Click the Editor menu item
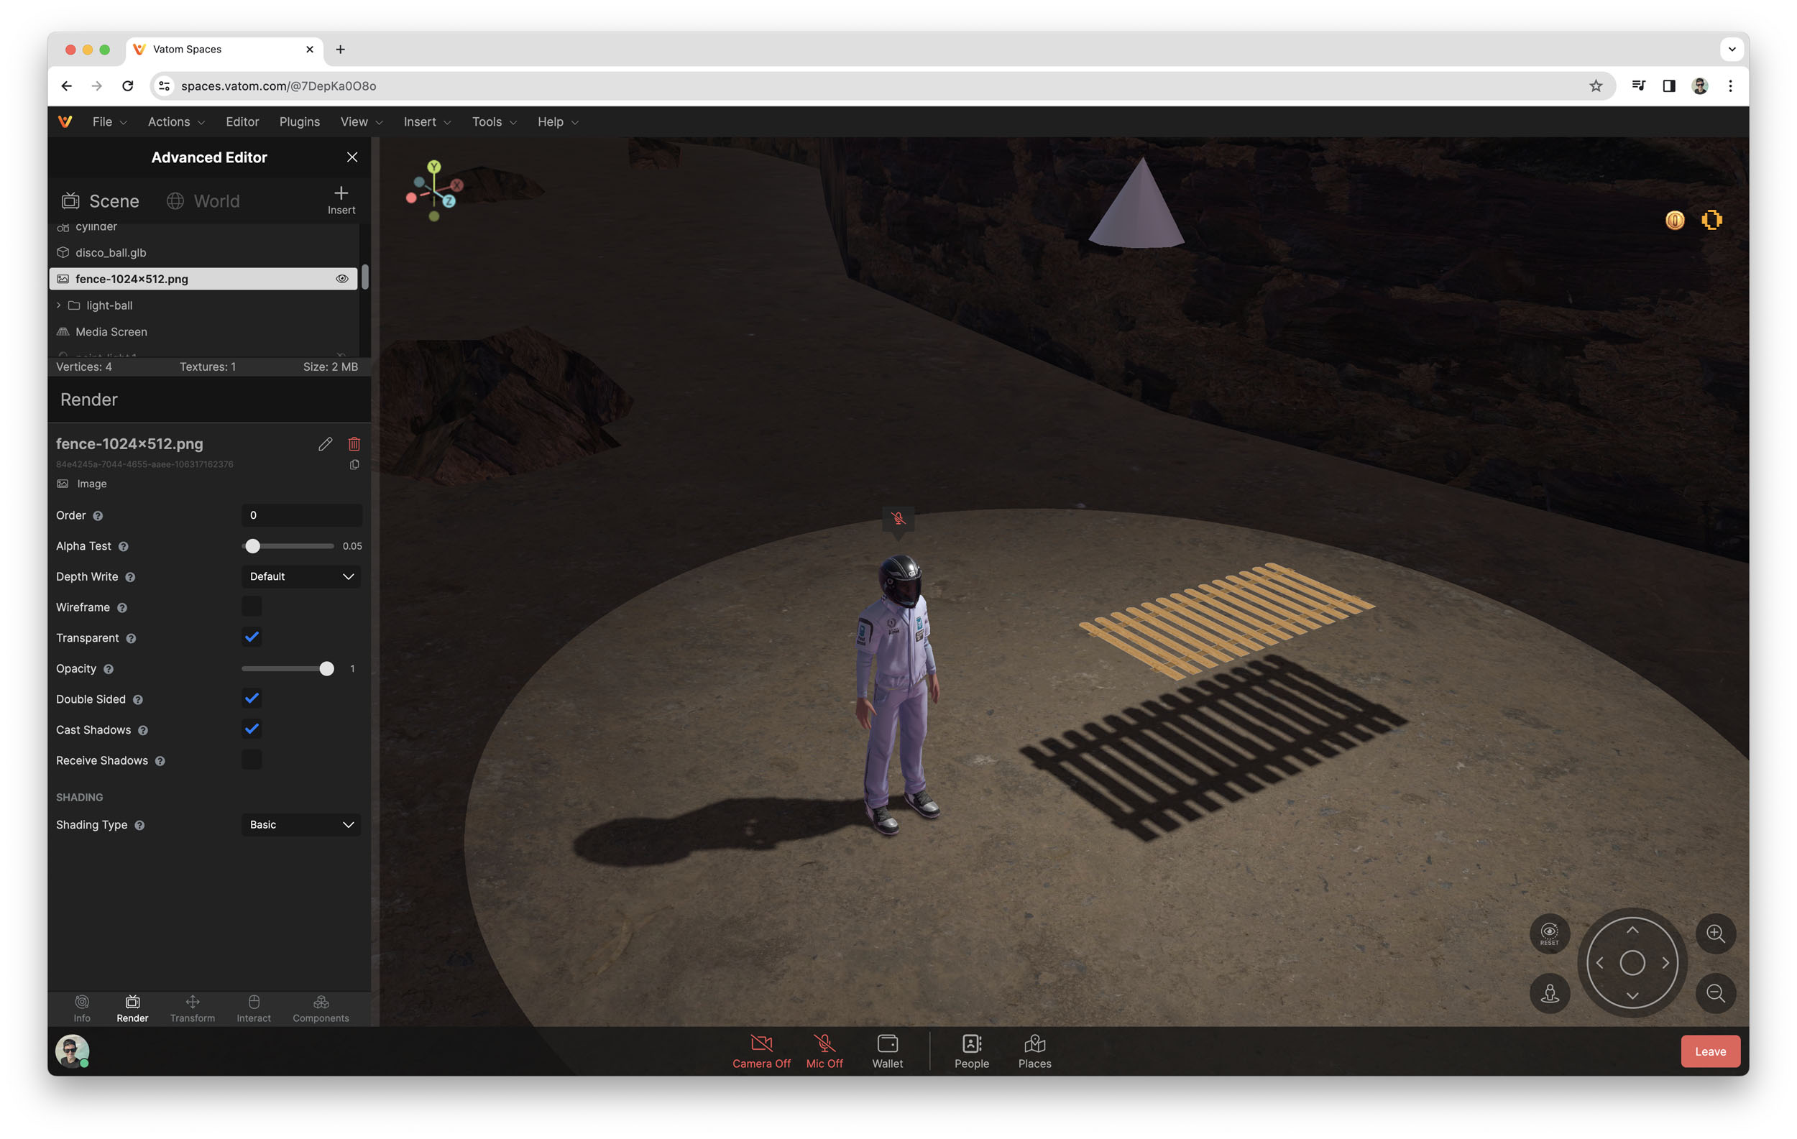Image resolution: width=1797 pixels, height=1139 pixels. [242, 121]
